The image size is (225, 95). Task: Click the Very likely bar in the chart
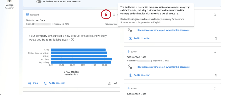pos(81,59)
